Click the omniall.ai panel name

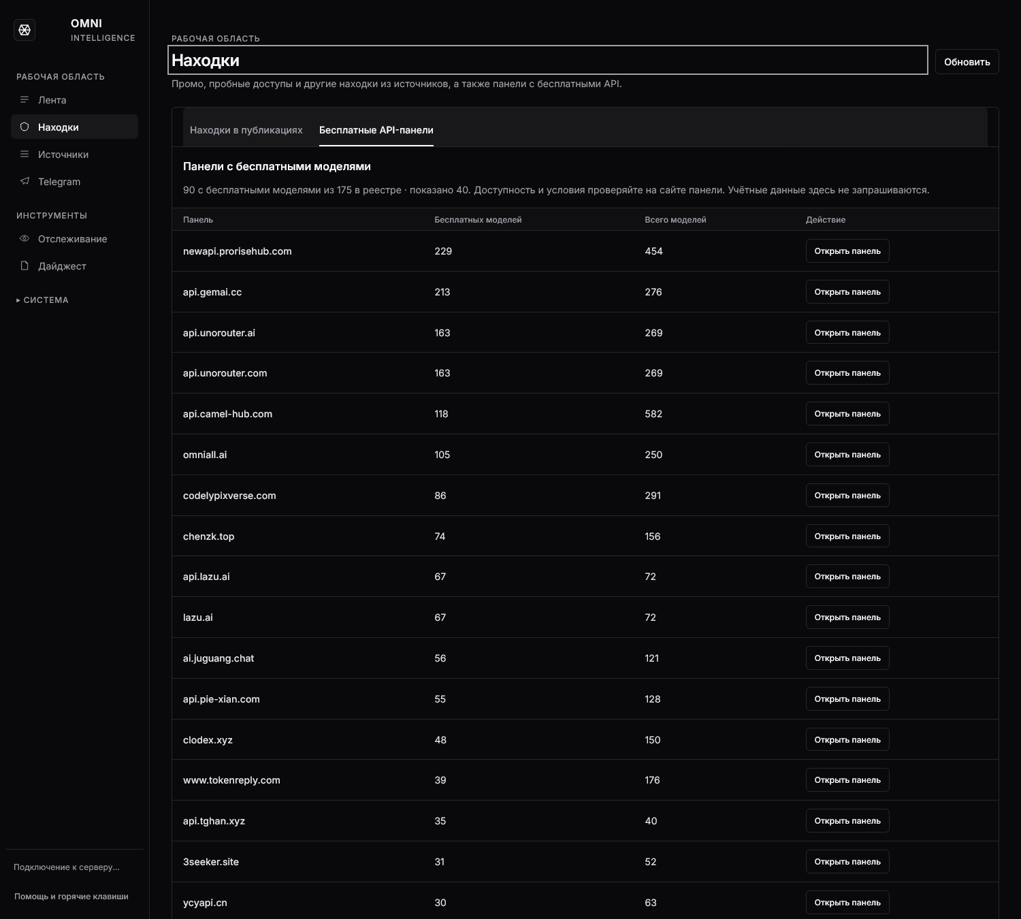205,455
